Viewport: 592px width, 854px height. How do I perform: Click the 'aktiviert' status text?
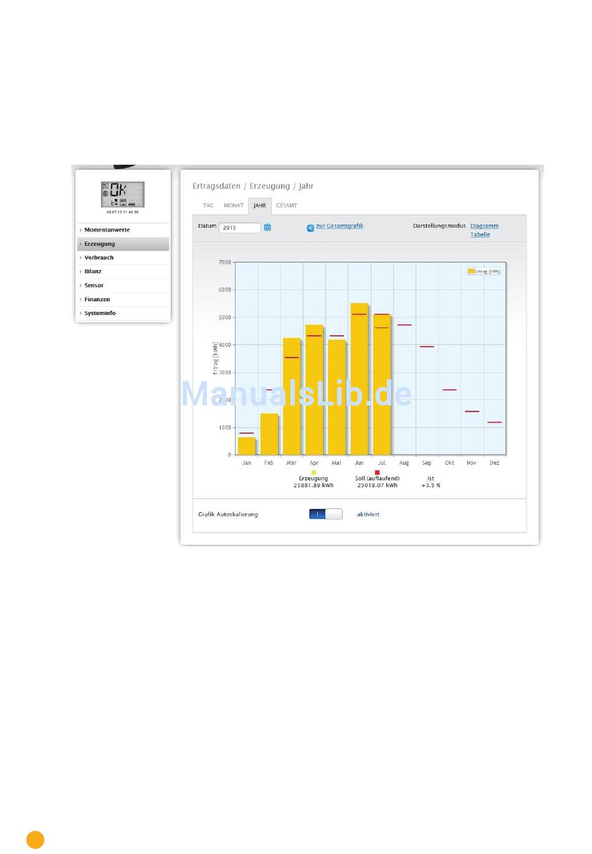[368, 514]
